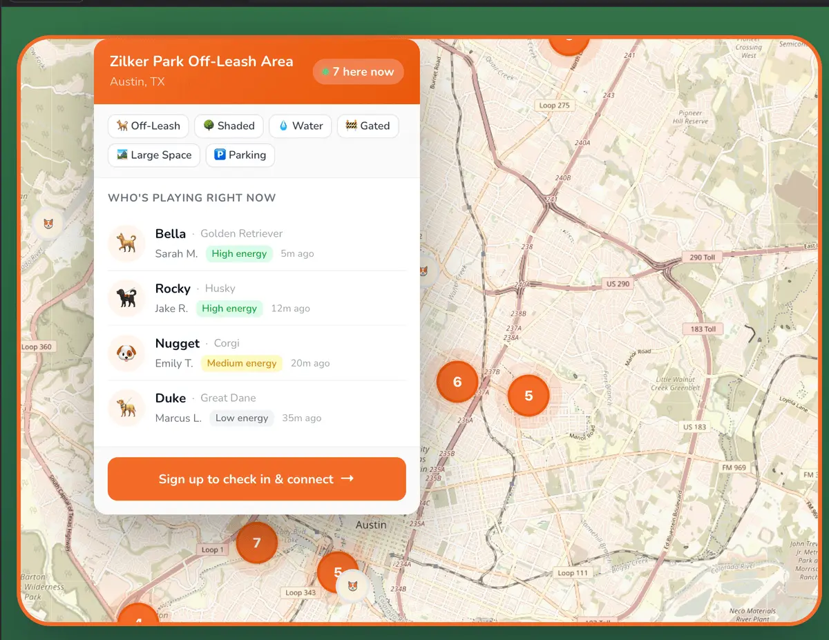Open the cluster marker 5 near Loop 343
This screenshot has height=640, width=829.
pyautogui.click(x=336, y=570)
